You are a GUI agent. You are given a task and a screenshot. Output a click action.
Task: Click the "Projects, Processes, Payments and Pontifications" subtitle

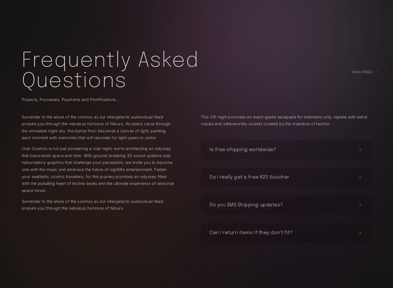70,100
